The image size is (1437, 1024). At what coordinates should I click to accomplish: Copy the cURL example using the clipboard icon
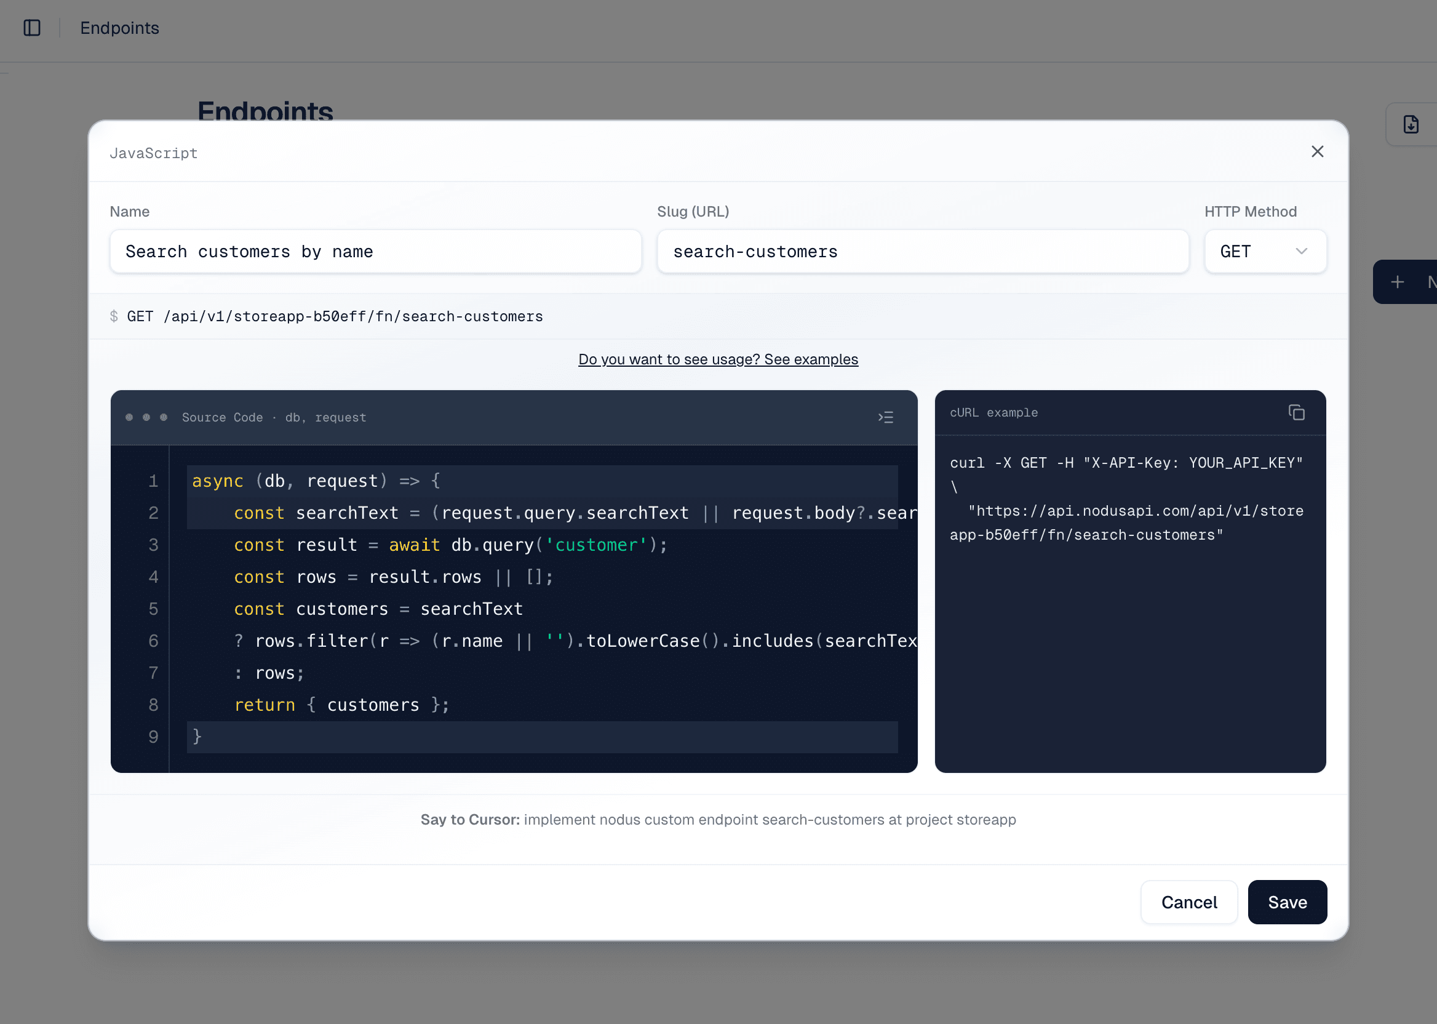click(1297, 412)
